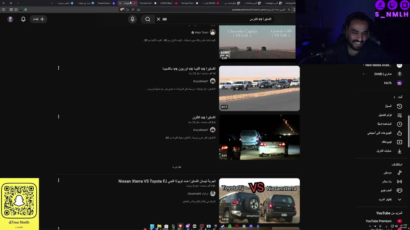
Task: Open the account avatar menu
Action: coord(10,19)
